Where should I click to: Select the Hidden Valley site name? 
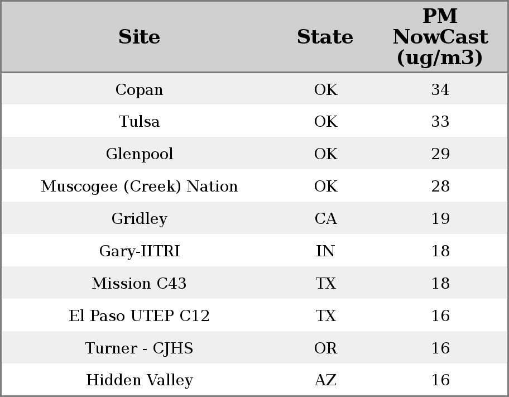[140, 380]
